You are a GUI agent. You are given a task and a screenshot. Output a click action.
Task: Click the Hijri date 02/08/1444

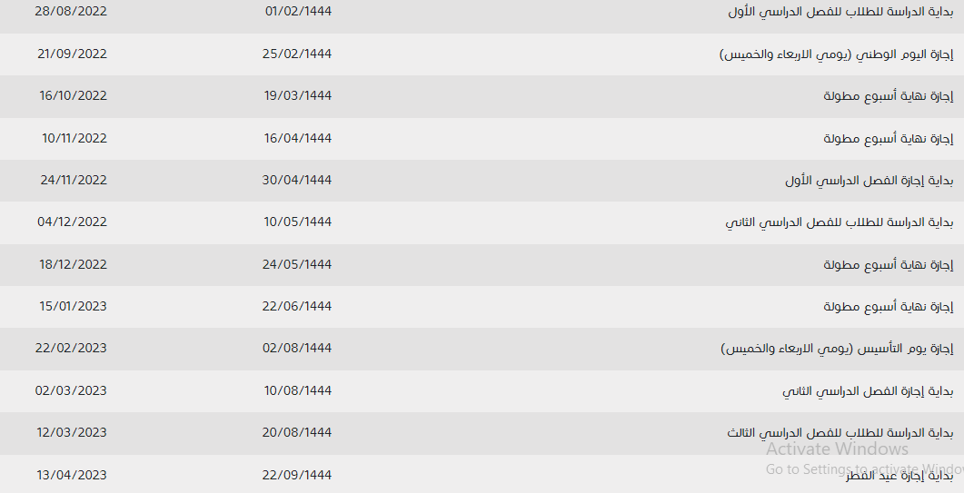(x=297, y=348)
